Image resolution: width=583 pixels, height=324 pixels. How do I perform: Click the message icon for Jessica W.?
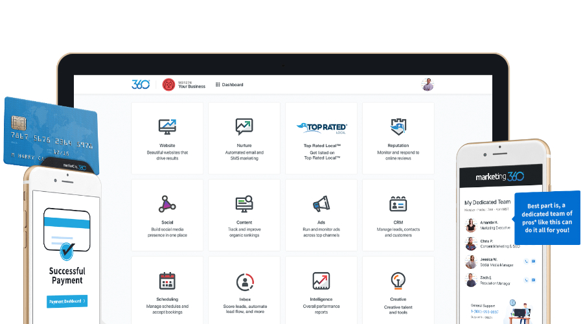coord(534,262)
